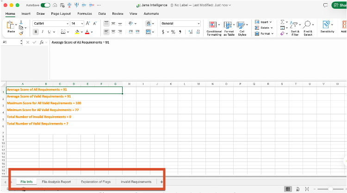347x193 pixels.
Task: Click the Comma Style icon
Action: (180, 32)
